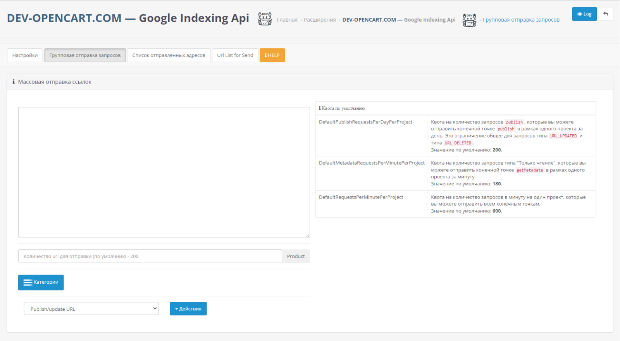Screen dimensions: 620x341
Task: Click the back arrow button
Action: 605,14
